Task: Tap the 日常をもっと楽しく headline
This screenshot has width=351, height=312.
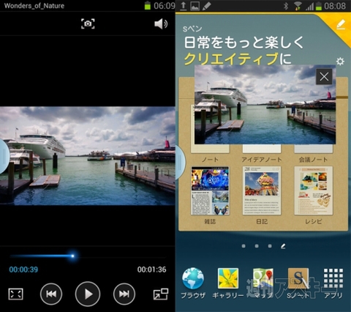Action: coord(244,42)
